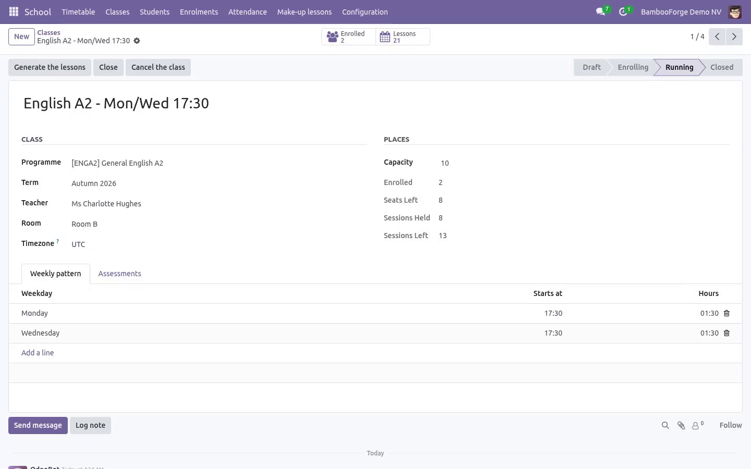
Task: Go to next record arrow
Action: click(734, 36)
